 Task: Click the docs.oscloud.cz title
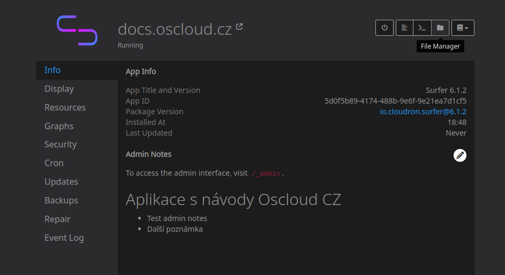pyautogui.click(x=175, y=29)
